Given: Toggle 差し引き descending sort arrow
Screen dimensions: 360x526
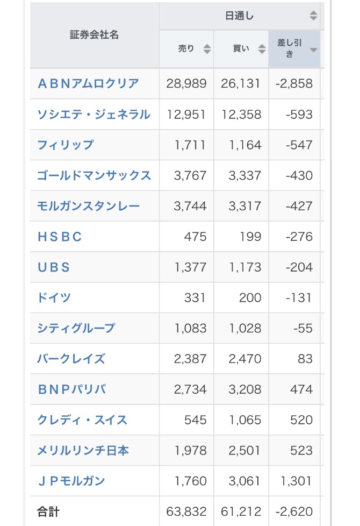Looking at the screenshot, I should (313, 50).
